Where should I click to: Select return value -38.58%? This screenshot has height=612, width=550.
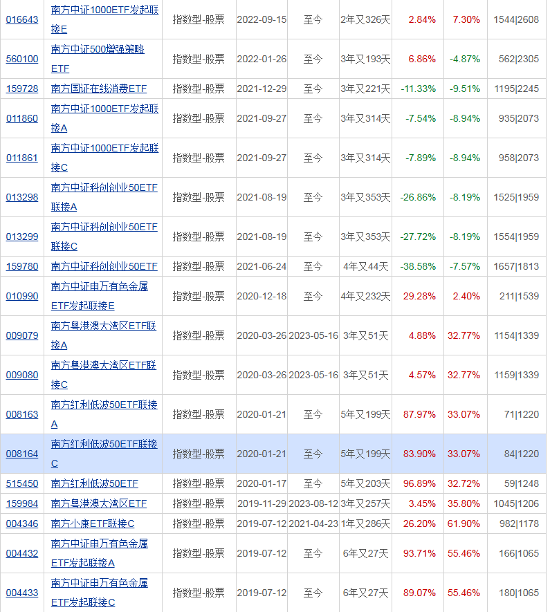click(x=418, y=266)
